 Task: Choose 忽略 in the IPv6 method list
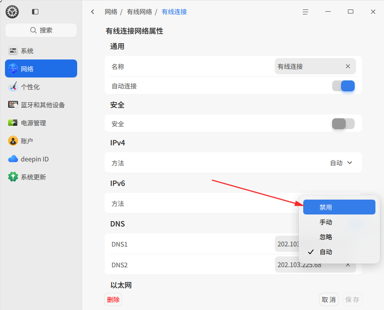point(339,237)
